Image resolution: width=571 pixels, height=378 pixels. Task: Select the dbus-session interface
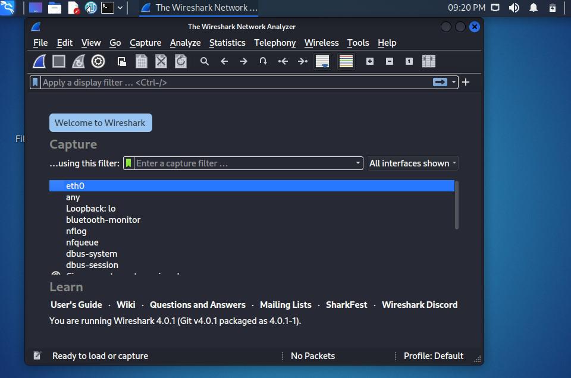click(252, 265)
